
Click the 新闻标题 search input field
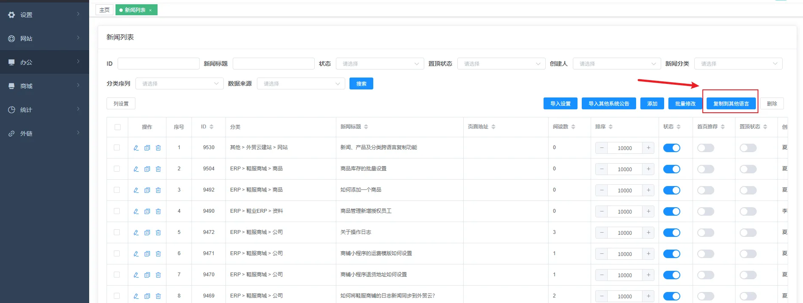coord(273,64)
